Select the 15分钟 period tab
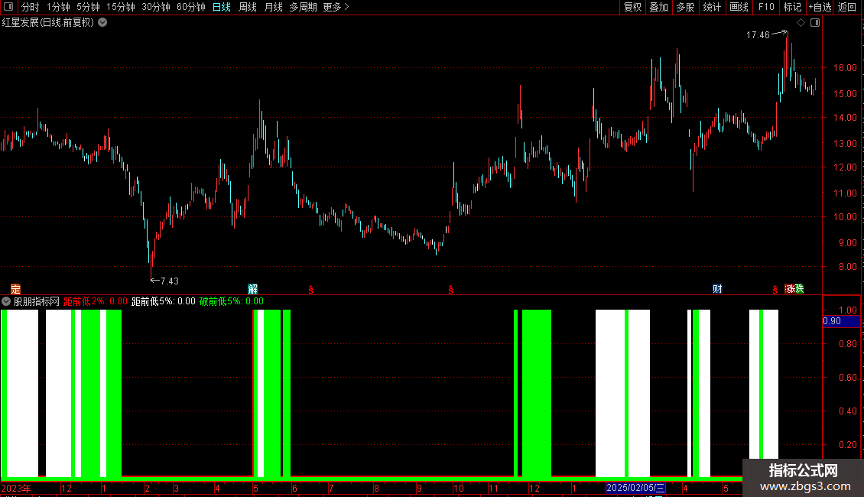Viewport: 864px width, 497px height. click(121, 7)
